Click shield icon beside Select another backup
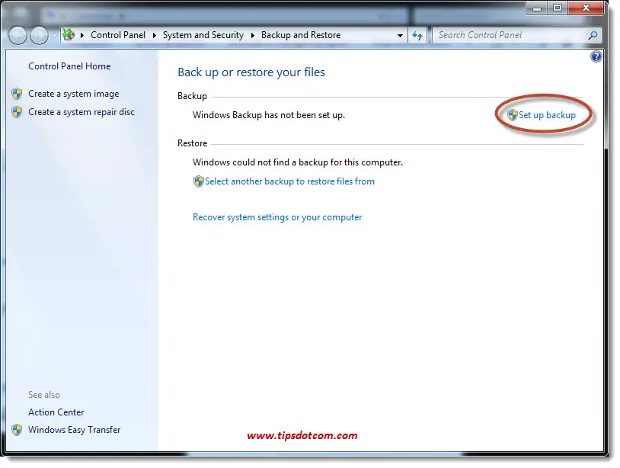The height and width of the screenshot is (468, 620). click(x=199, y=181)
